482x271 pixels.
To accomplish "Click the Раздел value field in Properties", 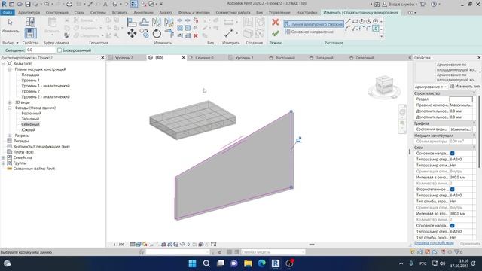I will pyautogui.click(x=461, y=99).
